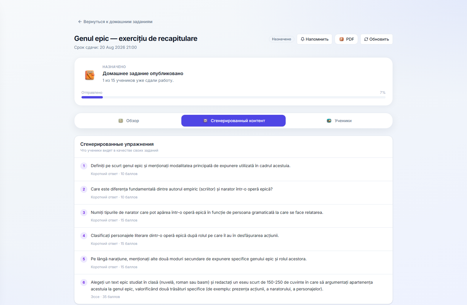Click exercise text Numiți tipurile de narator
The width and height of the screenshot is (467, 305).
click(207, 212)
